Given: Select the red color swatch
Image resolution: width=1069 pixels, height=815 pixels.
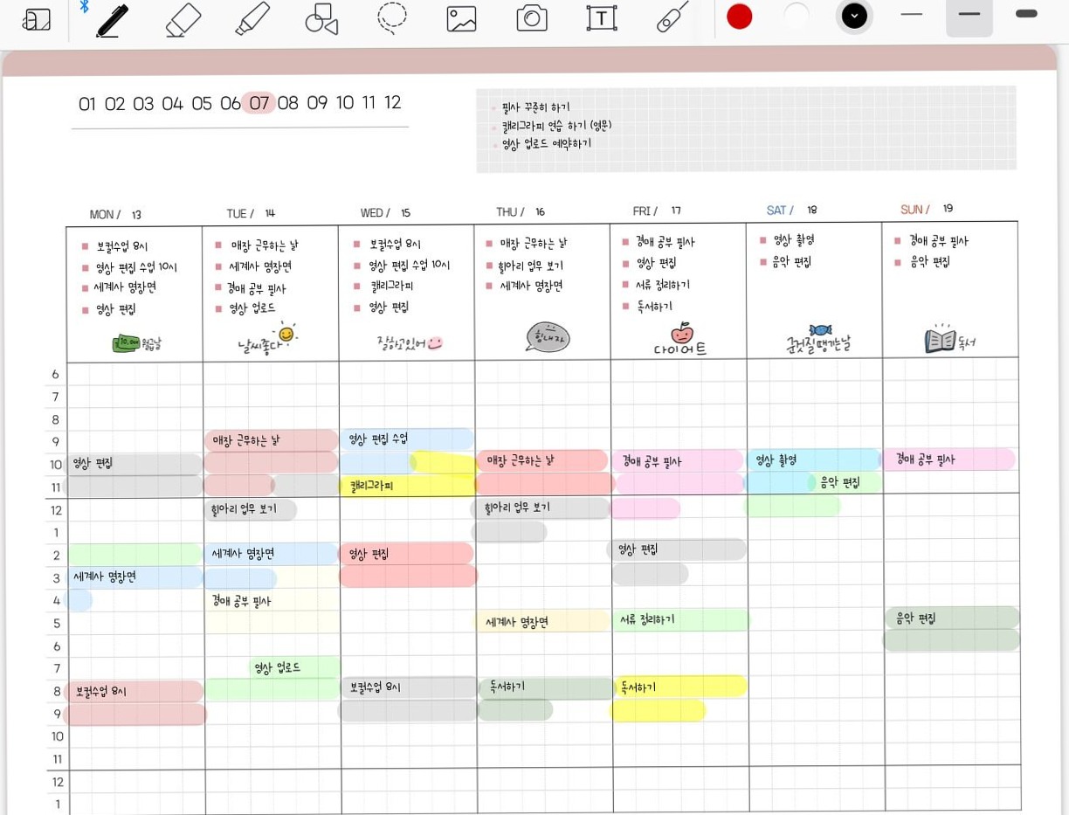Looking at the screenshot, I should tap(739, 16).
